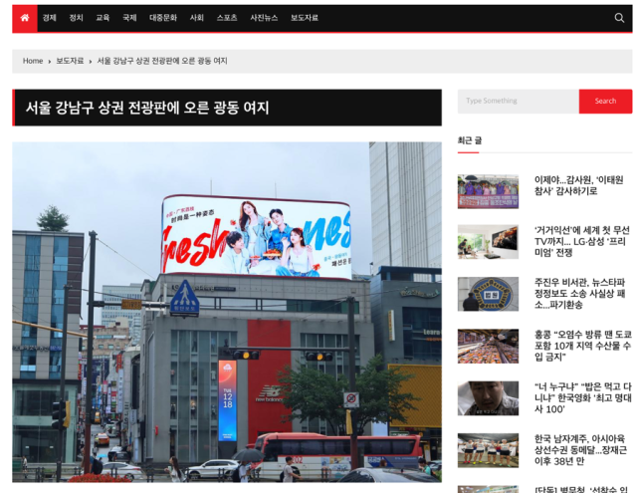
Task: Click the red home icon
Action: (x=25, y=18)
